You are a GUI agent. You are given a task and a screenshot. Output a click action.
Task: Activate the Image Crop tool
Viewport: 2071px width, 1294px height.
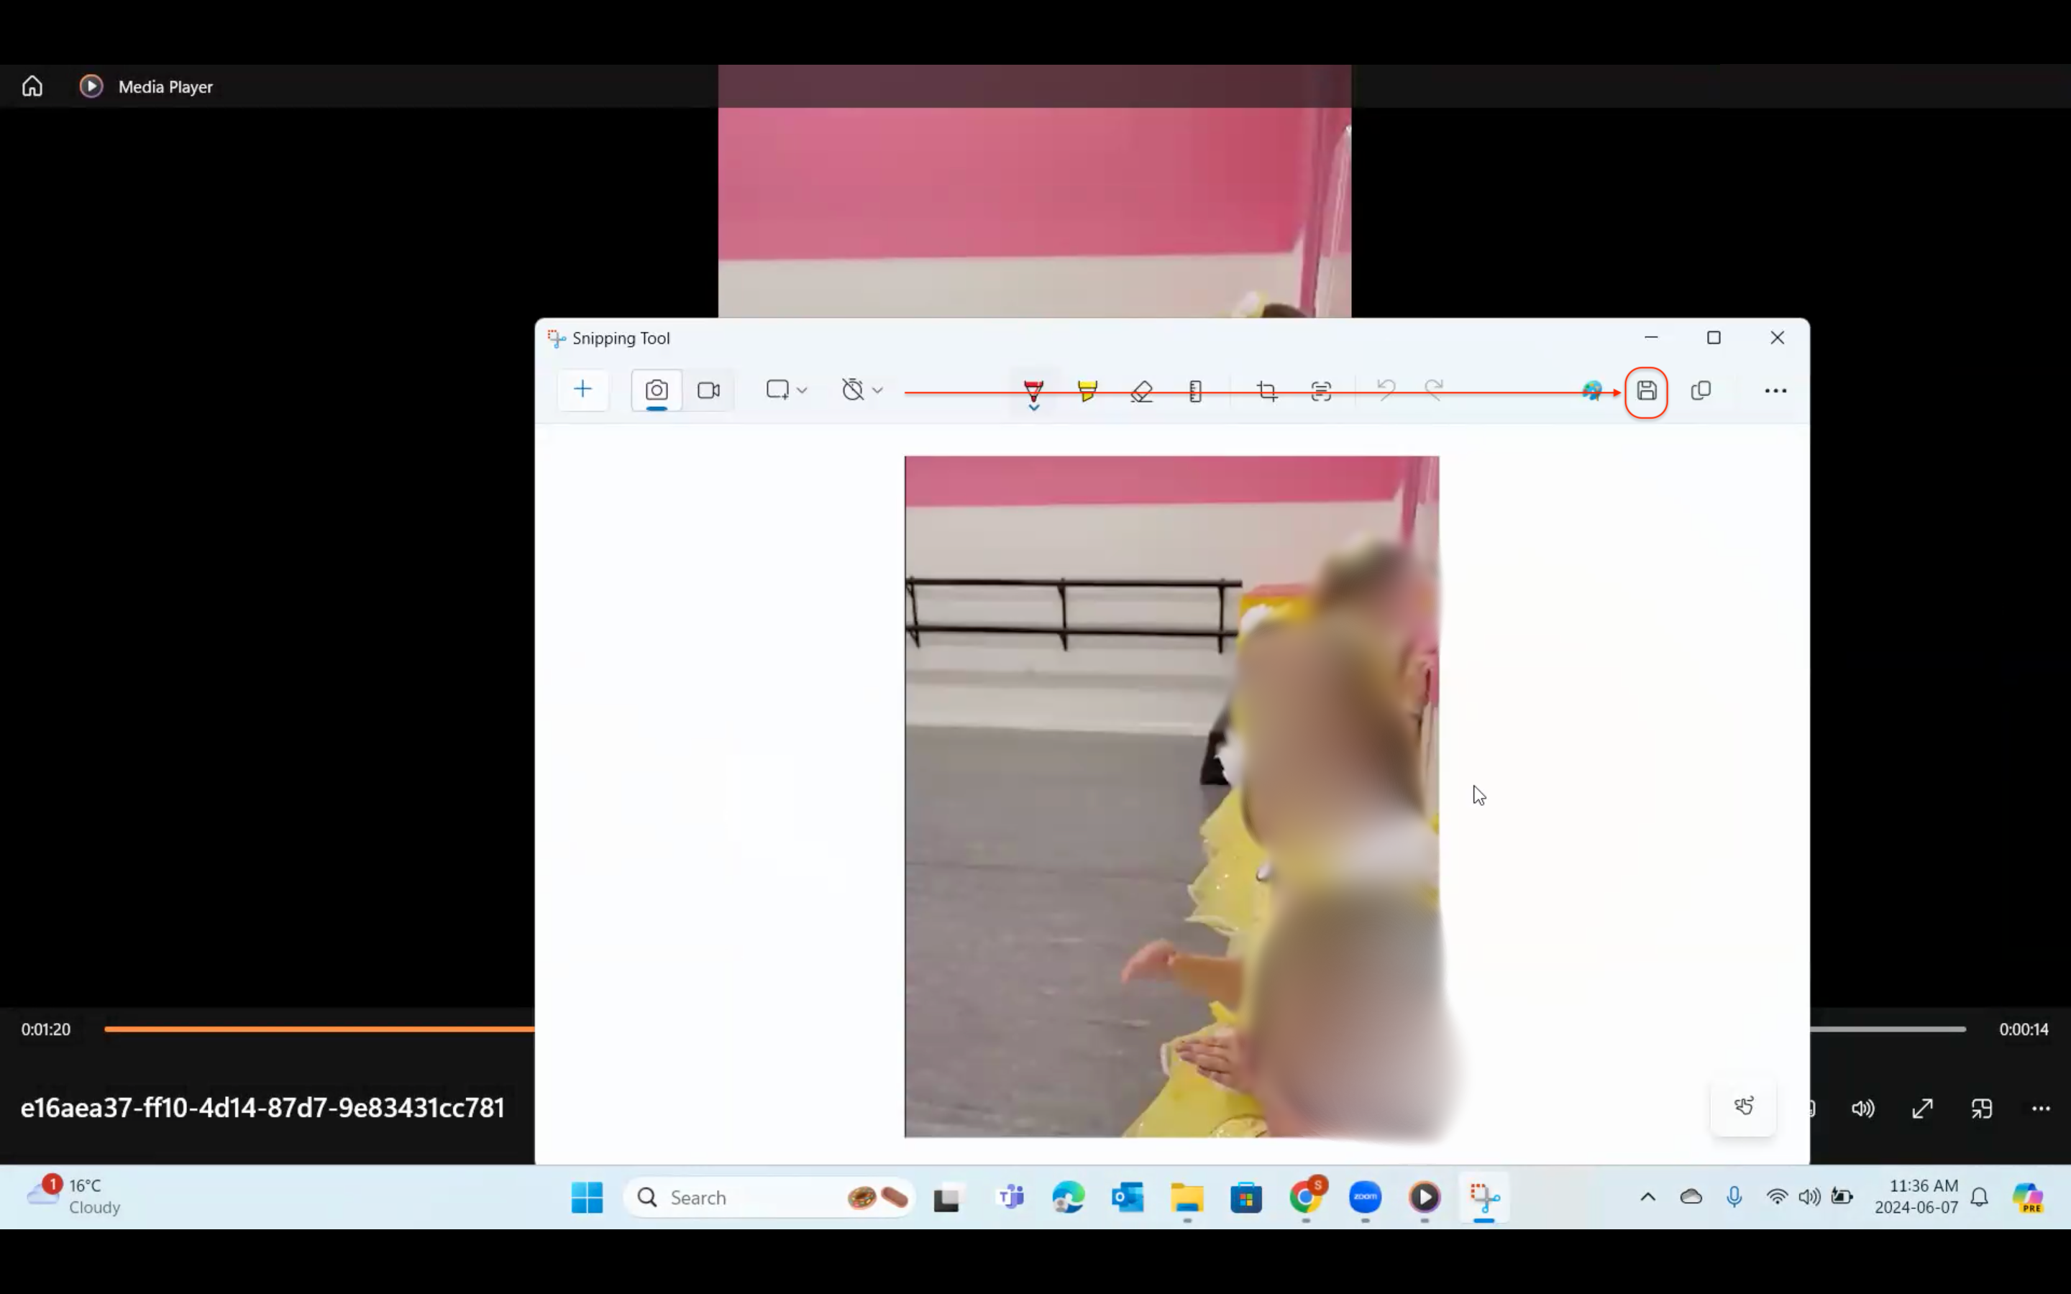[x=1266, y=391]
